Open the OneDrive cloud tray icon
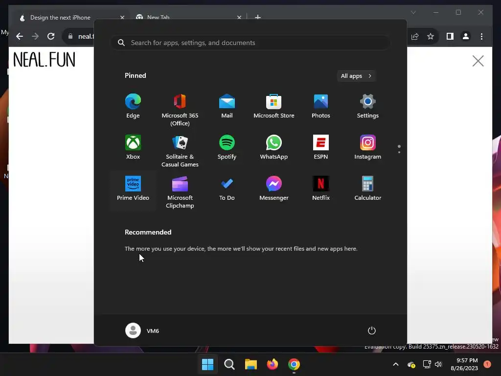Viewport: 501px width, 376px height. coord(411,364)
